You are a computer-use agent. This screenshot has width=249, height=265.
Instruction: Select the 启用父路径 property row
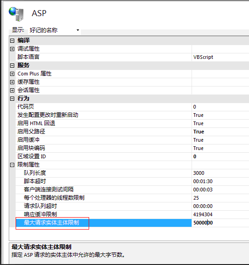[x=132, y=132]
